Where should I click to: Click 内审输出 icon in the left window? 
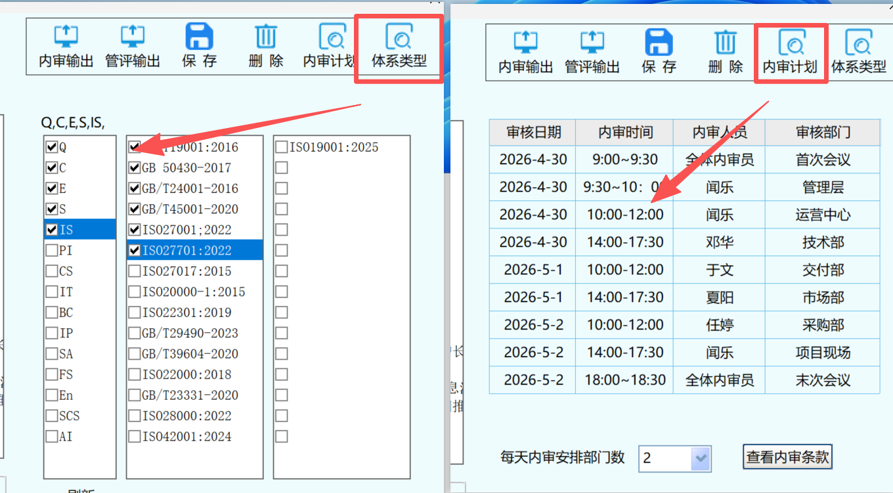click(66, 37)
